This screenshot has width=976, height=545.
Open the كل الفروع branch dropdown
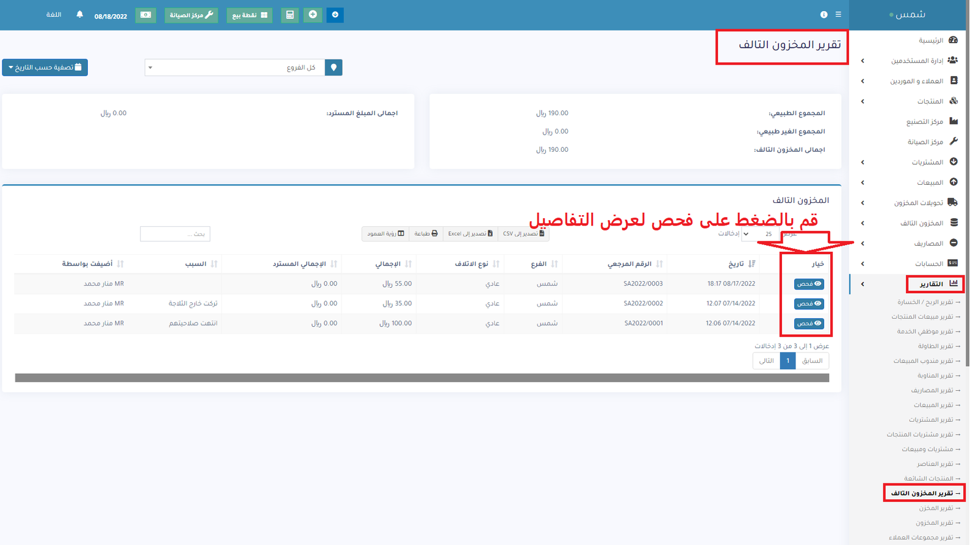tap(235, 68)
